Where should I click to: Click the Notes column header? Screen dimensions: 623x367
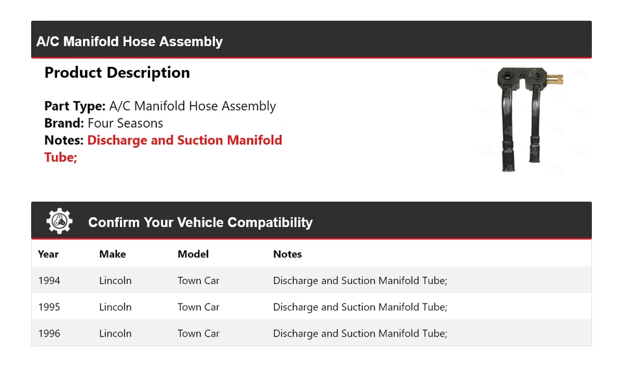click(x=287, y=254)
